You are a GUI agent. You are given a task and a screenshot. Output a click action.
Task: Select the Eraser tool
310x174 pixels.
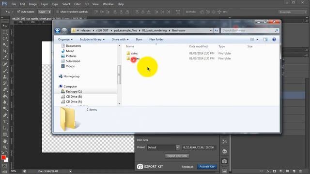[5, 89]
